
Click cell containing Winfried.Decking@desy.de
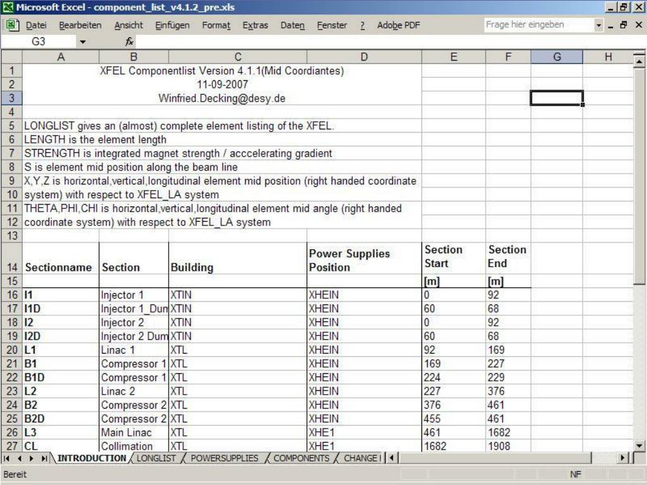(x=222, y=98)
